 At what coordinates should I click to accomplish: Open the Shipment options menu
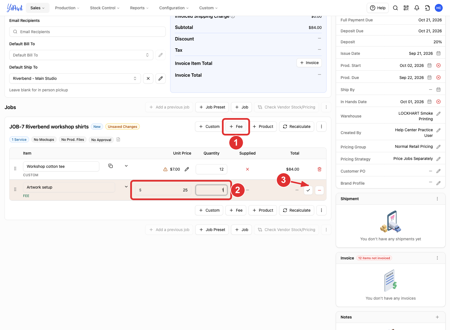[437, 199]
